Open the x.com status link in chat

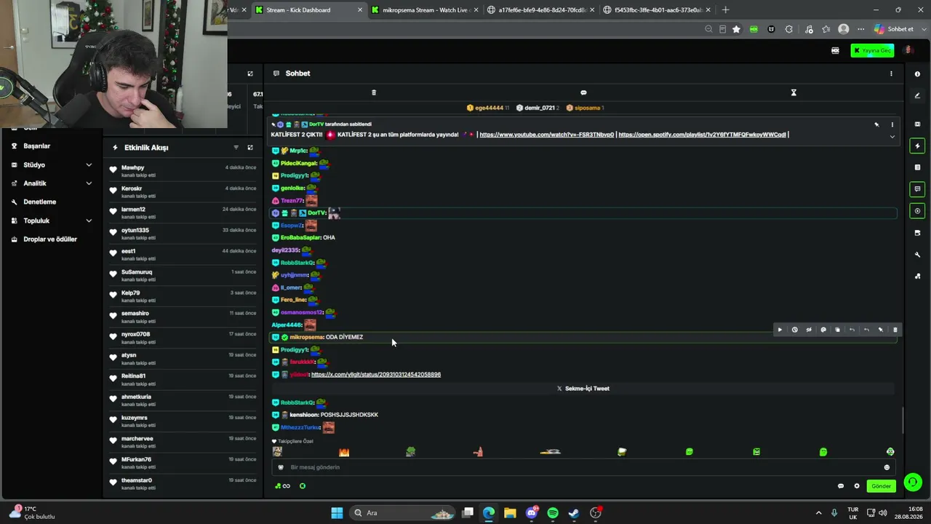pos(376,375)
